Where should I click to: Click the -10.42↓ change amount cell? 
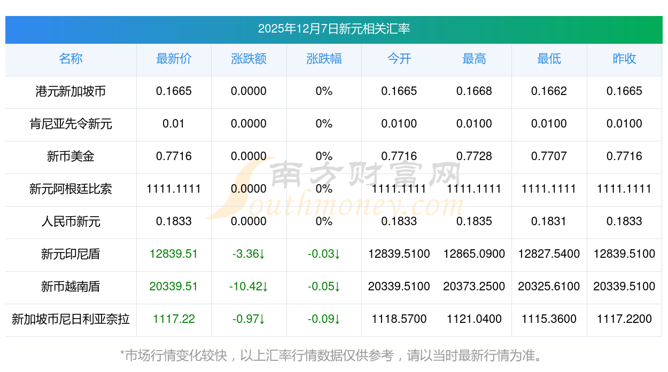pyautogui.click(x=248, y=287)
